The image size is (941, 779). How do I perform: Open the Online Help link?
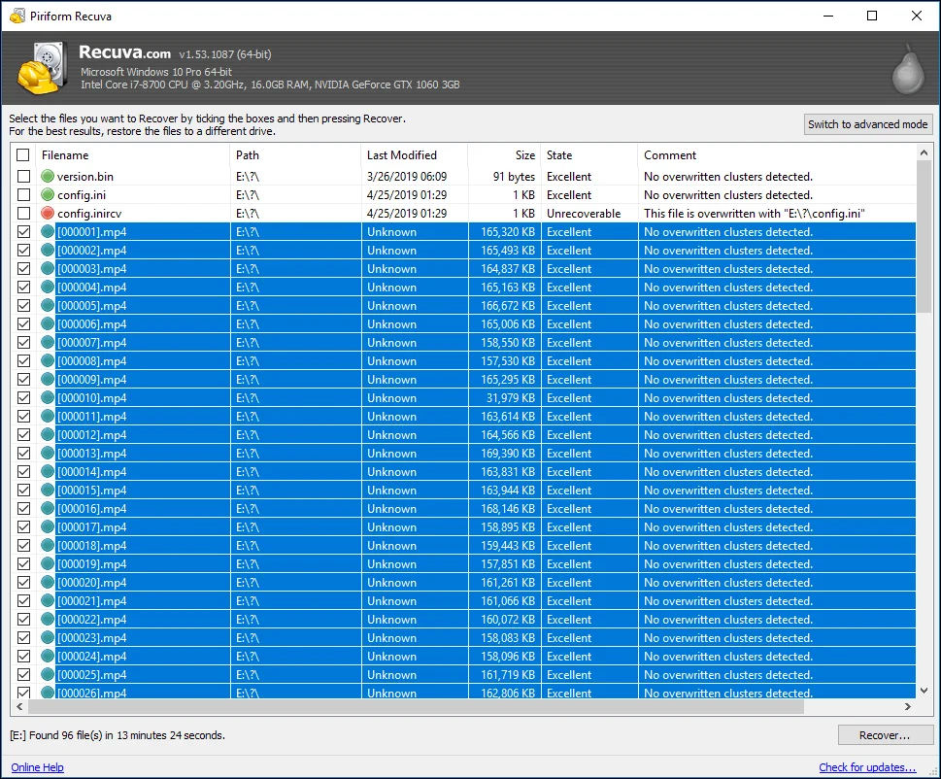[x=37, y=767]
